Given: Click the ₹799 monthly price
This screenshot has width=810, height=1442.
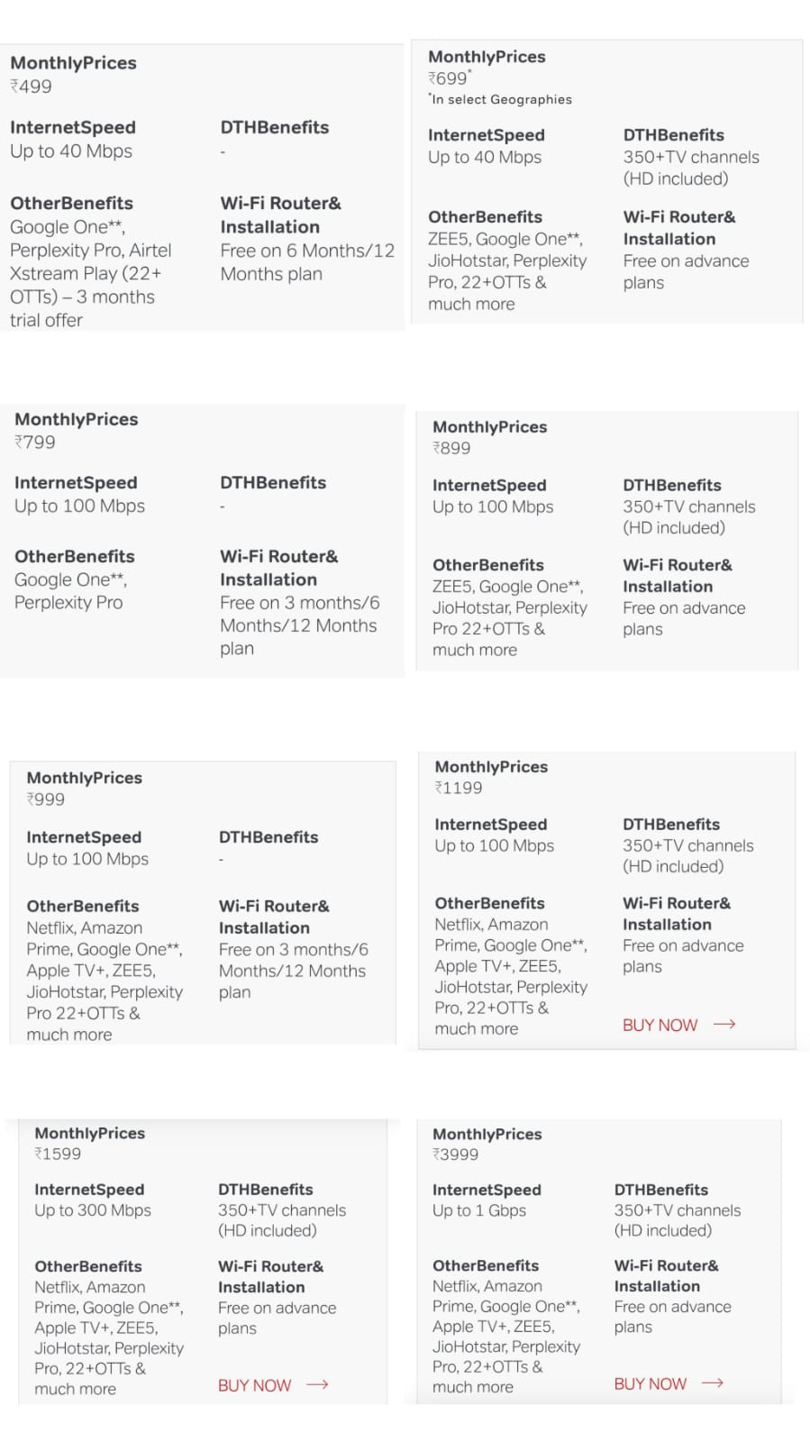Looking at the screenshot, I should 35,443.
